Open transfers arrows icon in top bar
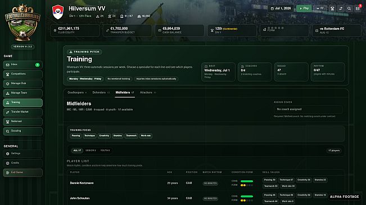Viewport: 366px width, 205px height. [x=341, y=8]
